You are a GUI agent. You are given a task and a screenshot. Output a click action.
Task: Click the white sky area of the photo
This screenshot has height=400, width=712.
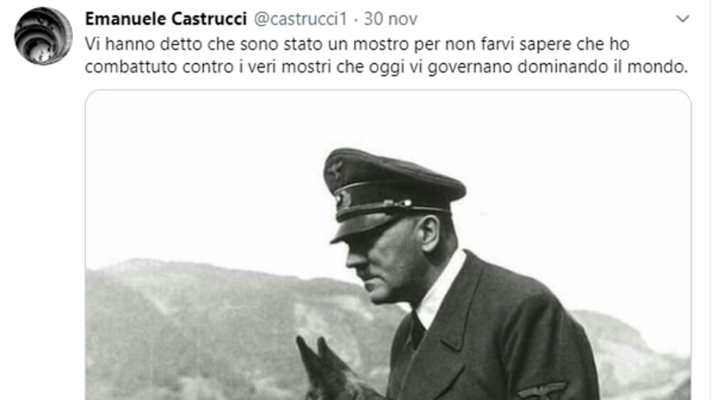(x=204, y=172)
